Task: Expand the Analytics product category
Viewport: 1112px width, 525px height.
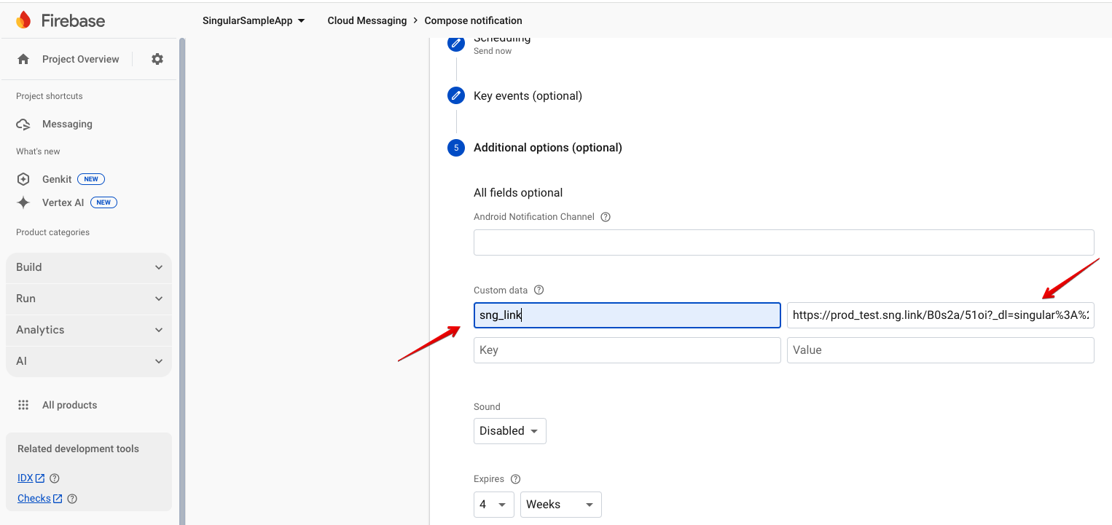Action: (x=89, y=330)
